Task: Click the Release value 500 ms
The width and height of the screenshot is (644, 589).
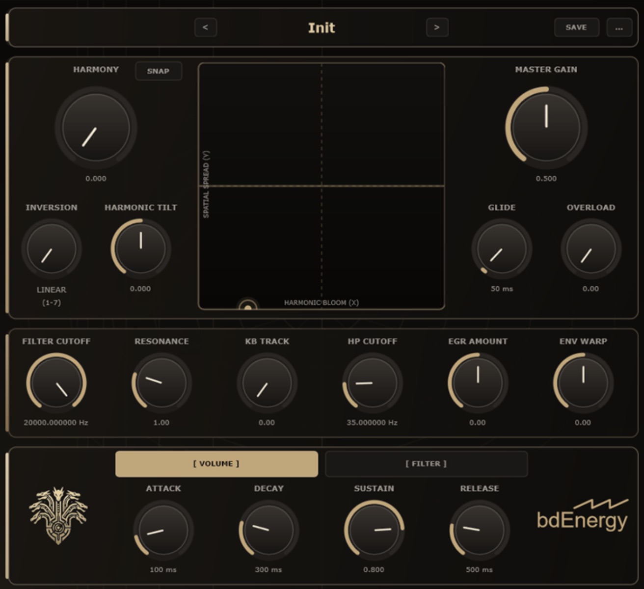Action: click(x=479, y=570)
